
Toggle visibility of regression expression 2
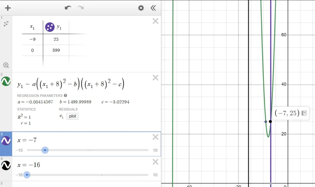tap(6, 81)
